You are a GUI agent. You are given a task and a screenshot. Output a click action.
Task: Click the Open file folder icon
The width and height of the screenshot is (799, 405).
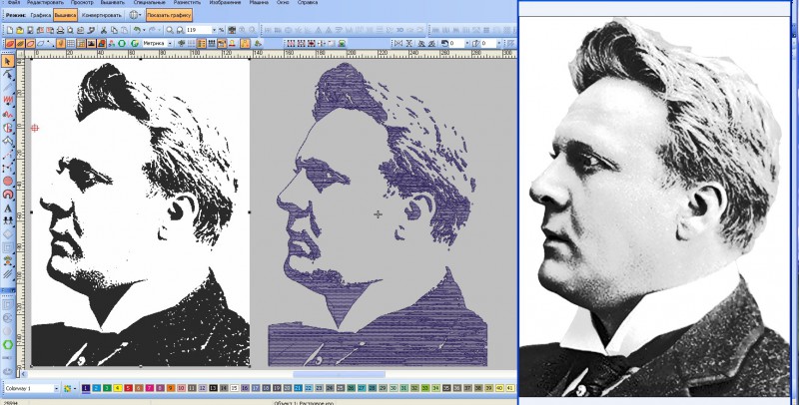coord(20,31)
